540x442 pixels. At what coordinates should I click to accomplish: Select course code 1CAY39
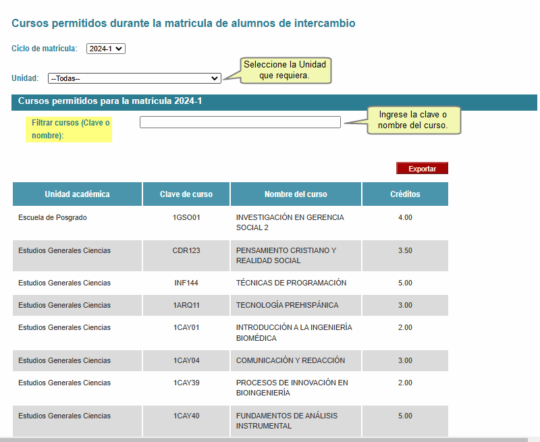tap(186, 383)
